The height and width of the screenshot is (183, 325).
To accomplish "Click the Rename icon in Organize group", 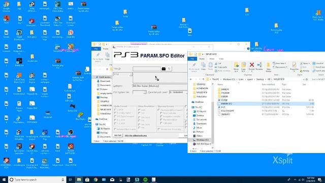I will point(259,67).
